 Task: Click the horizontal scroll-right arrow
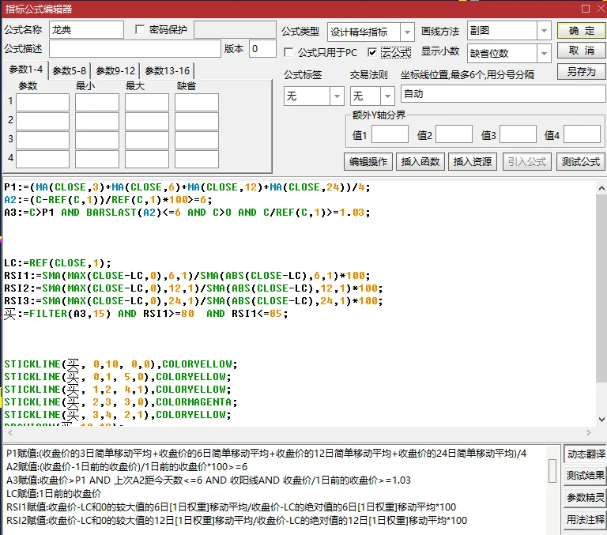tap(588, 432)
